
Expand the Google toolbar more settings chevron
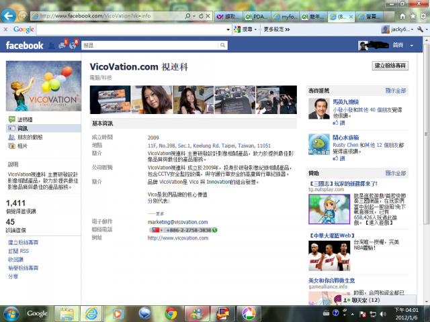(288, 30)
